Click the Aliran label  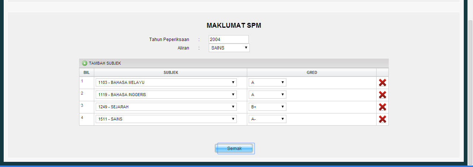(x=183, y=48)
